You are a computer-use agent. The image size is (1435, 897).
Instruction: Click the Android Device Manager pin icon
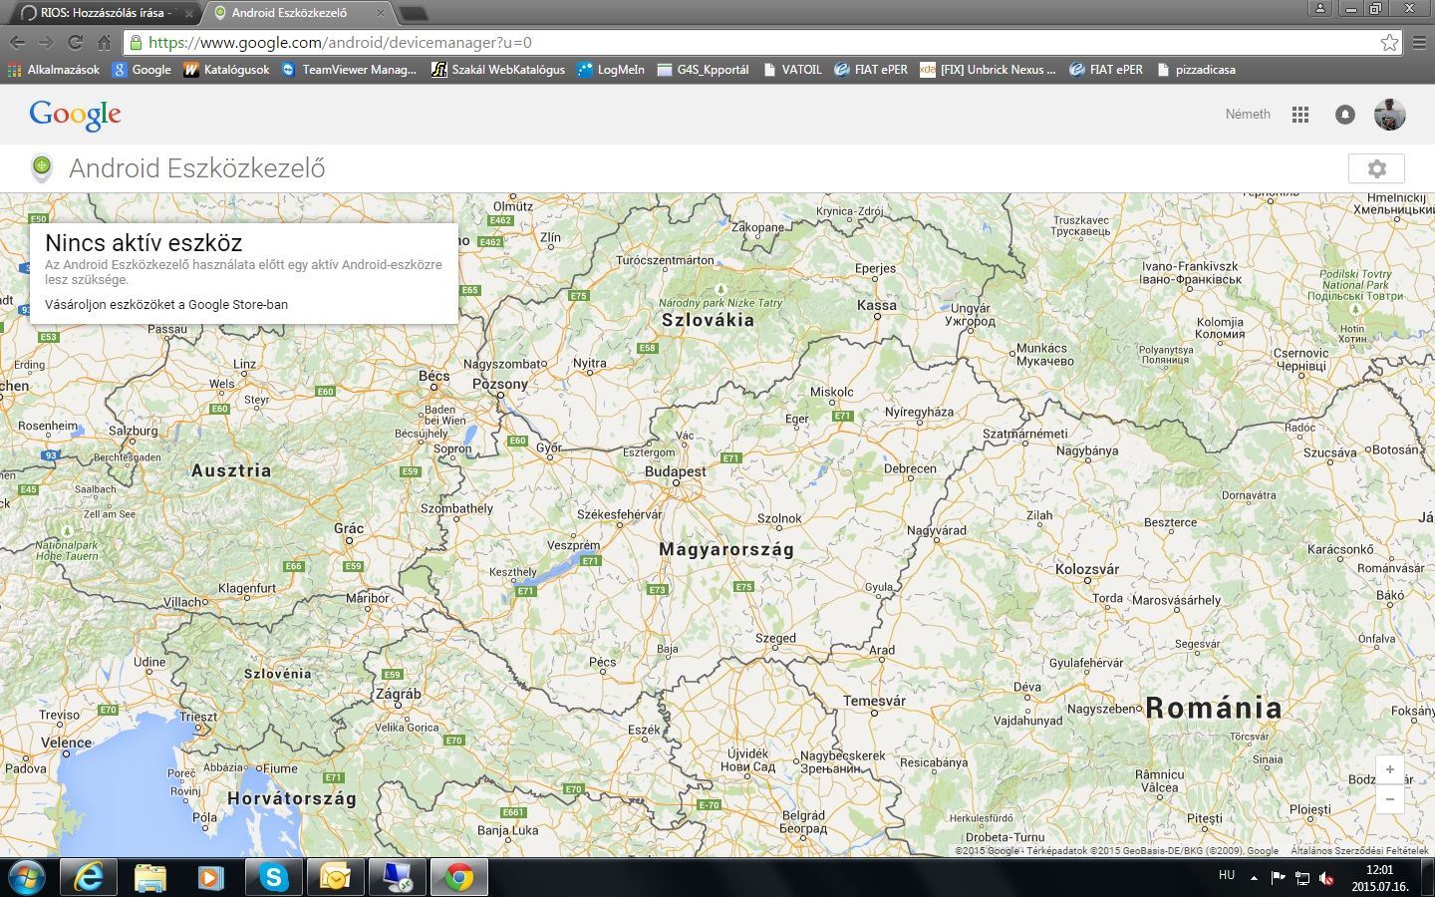pos(41,168)
